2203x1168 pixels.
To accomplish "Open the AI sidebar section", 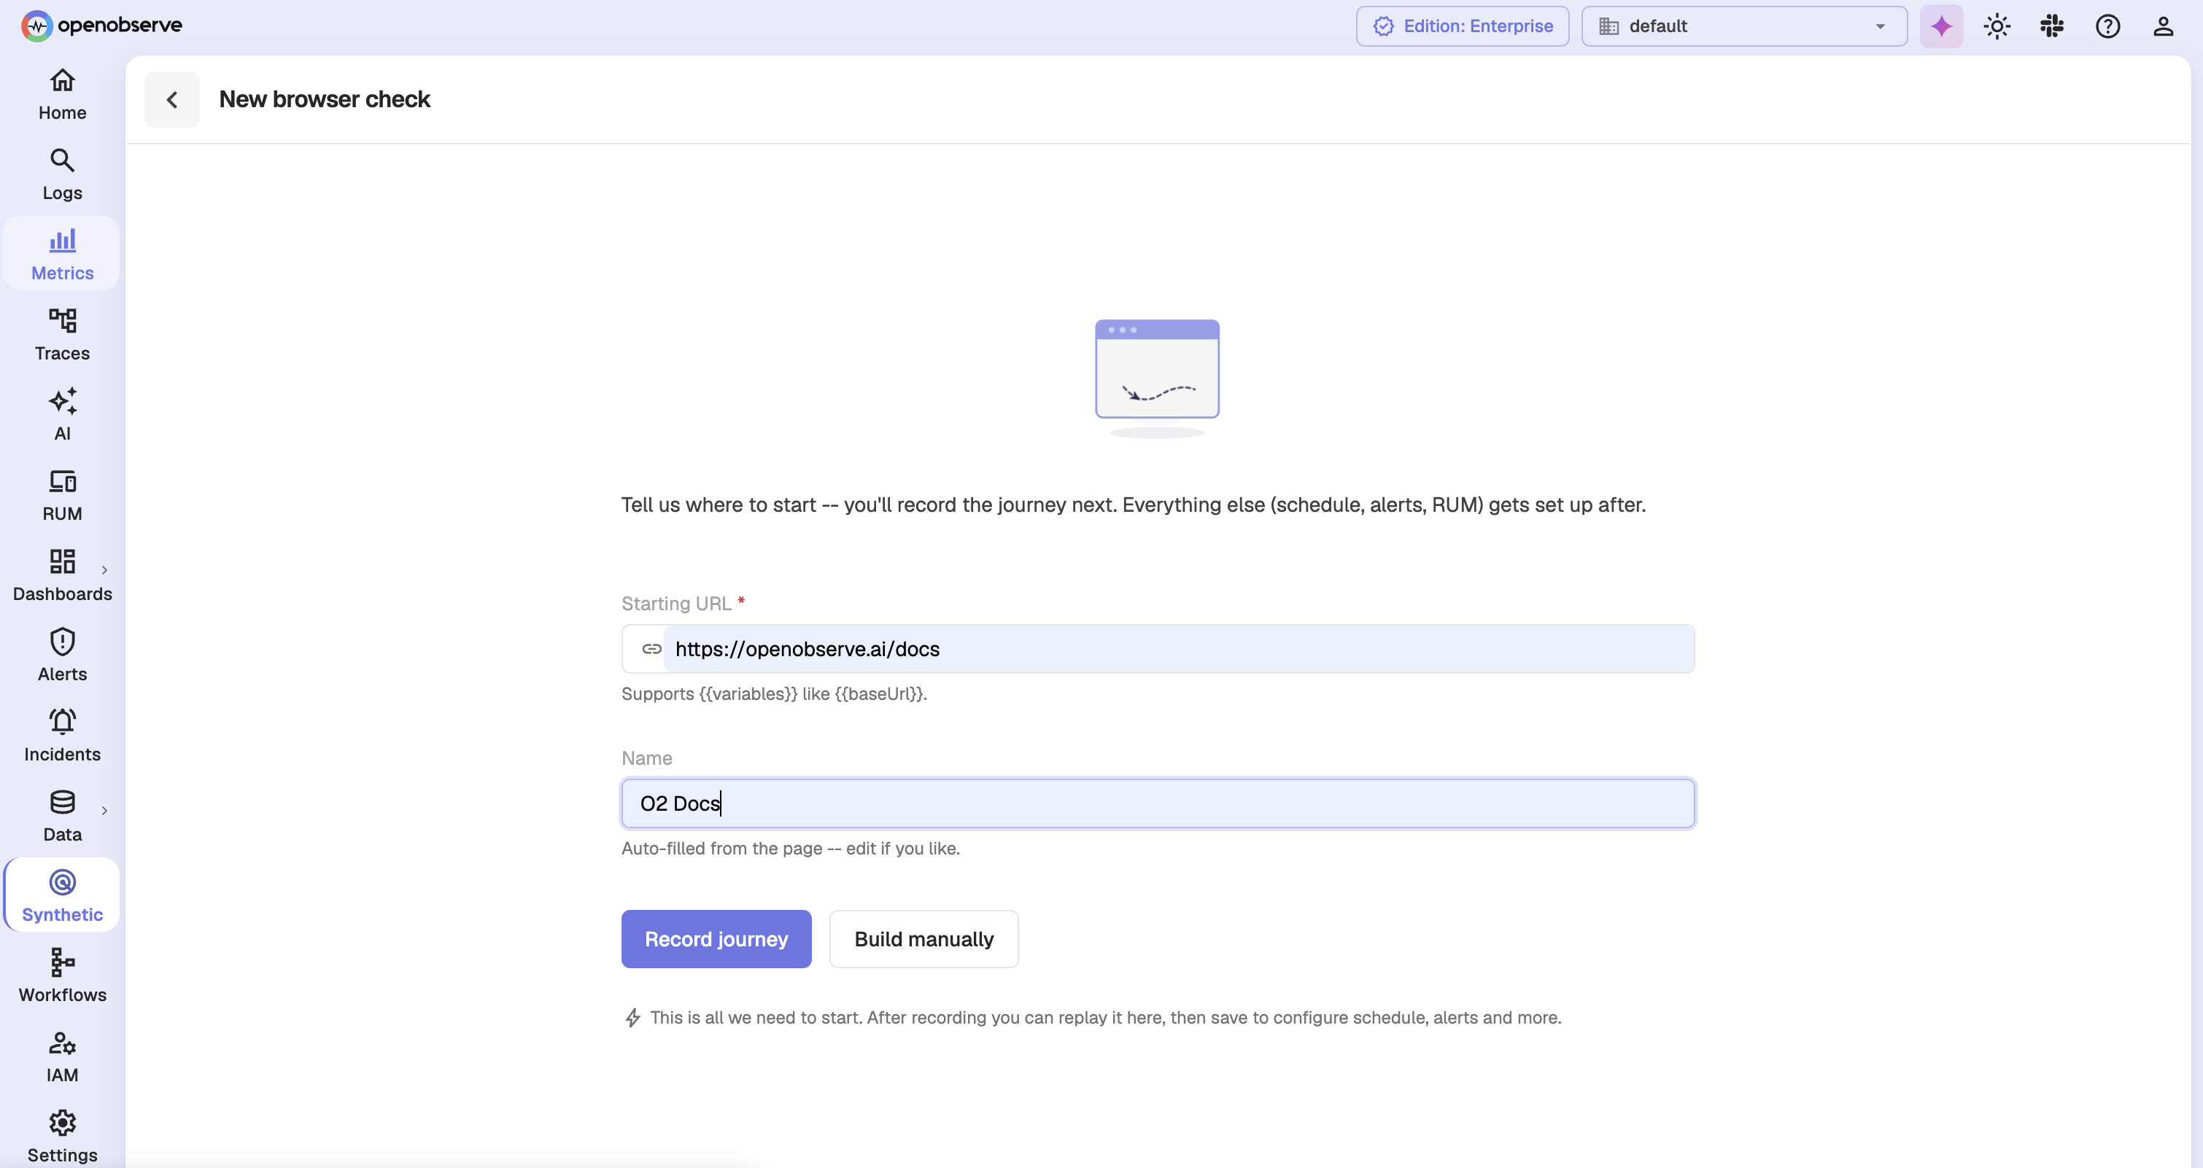I will coord(63,415).
